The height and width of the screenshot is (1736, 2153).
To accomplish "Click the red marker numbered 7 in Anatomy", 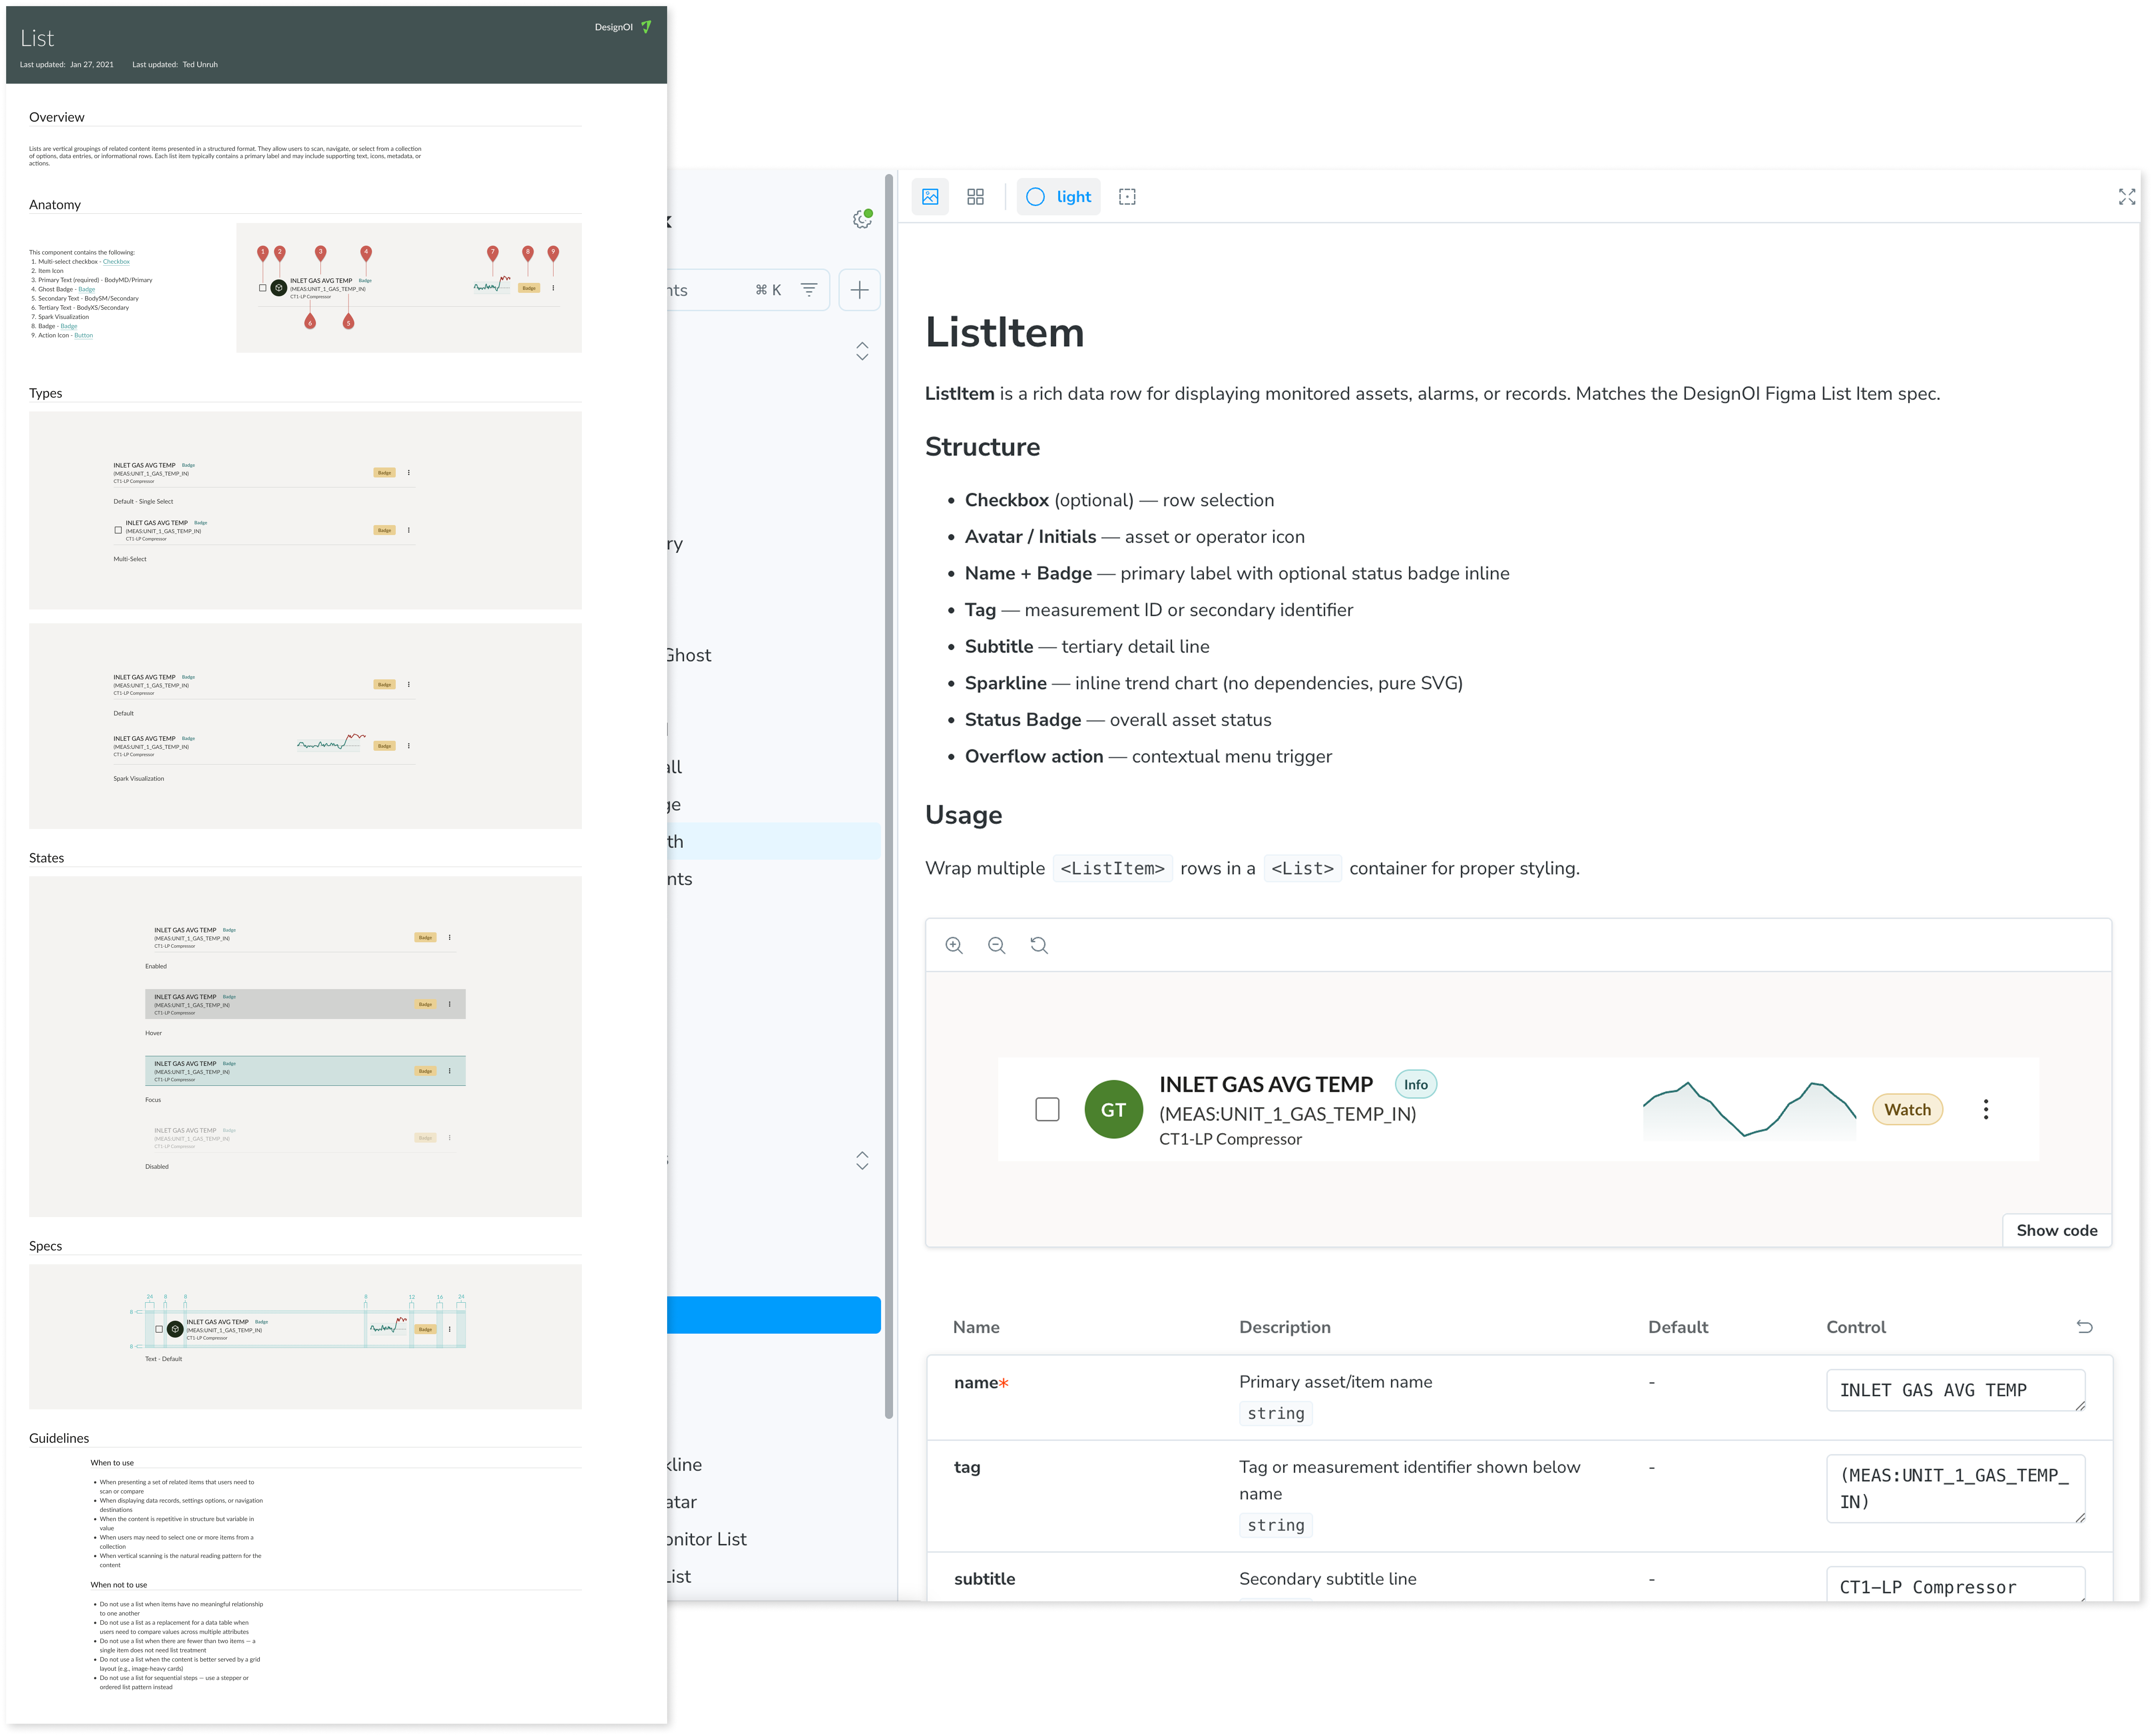I will (x=492, y=253).
